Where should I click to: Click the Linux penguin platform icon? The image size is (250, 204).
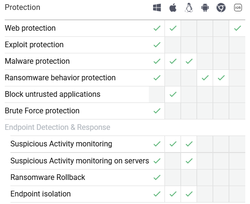coord(189,8)
